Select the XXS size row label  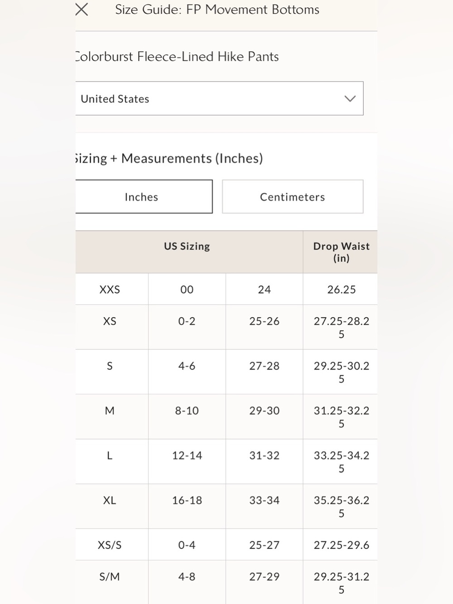110,290
